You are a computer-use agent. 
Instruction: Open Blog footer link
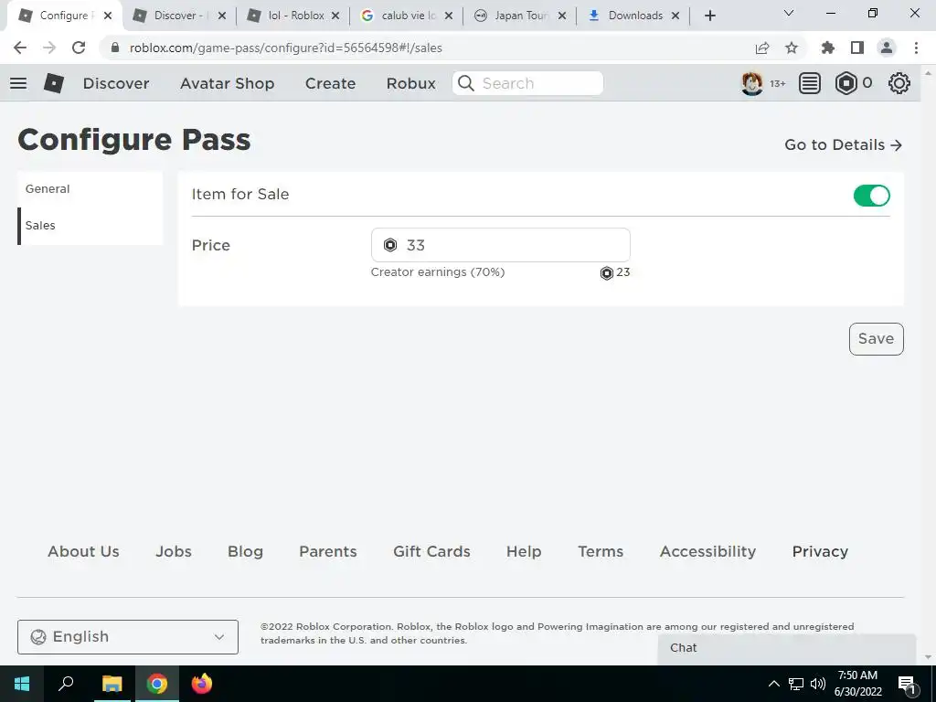pos(245,551)
